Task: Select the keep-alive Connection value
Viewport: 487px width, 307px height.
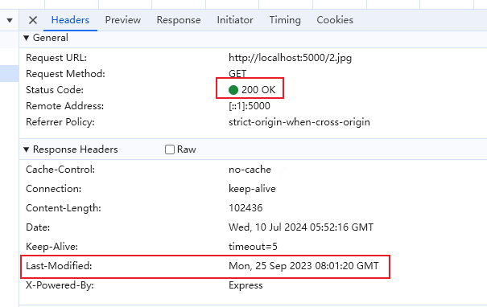Action: [252, 189]
